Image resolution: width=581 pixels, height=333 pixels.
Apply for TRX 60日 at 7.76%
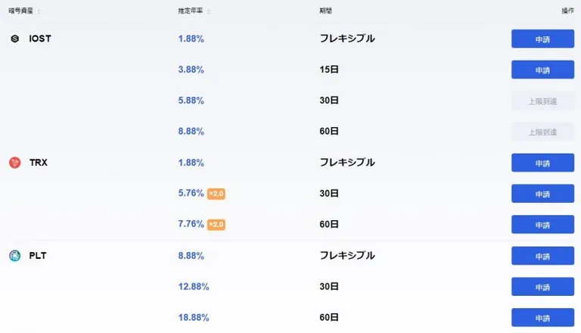pyautogui.click(x=543, y=224)
